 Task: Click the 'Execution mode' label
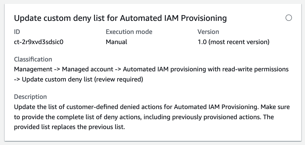click(x=129, y=32)
